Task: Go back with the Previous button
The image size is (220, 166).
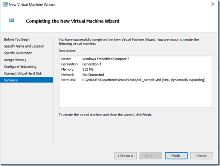Action: 125,156
